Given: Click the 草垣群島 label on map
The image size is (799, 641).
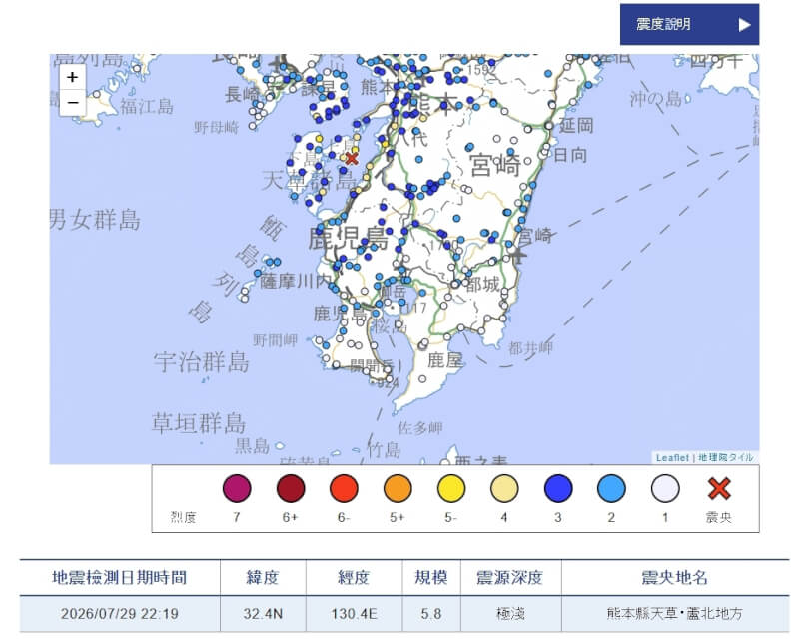Looking at the screenshot, I should pyautogui.click(x=199, y=423).
